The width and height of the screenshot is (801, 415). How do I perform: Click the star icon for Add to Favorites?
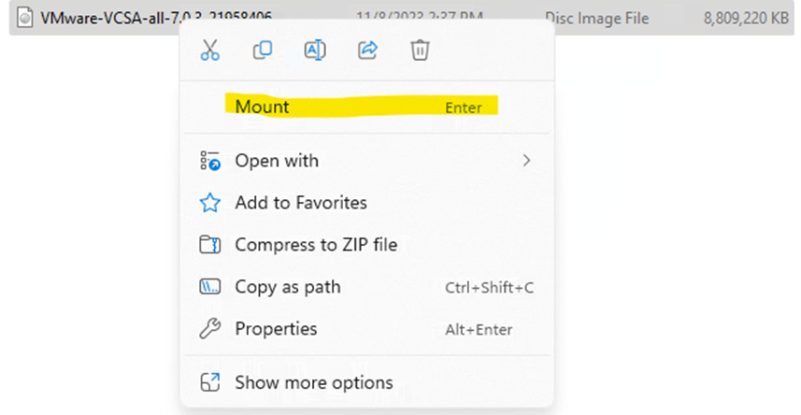pos(210,203)
